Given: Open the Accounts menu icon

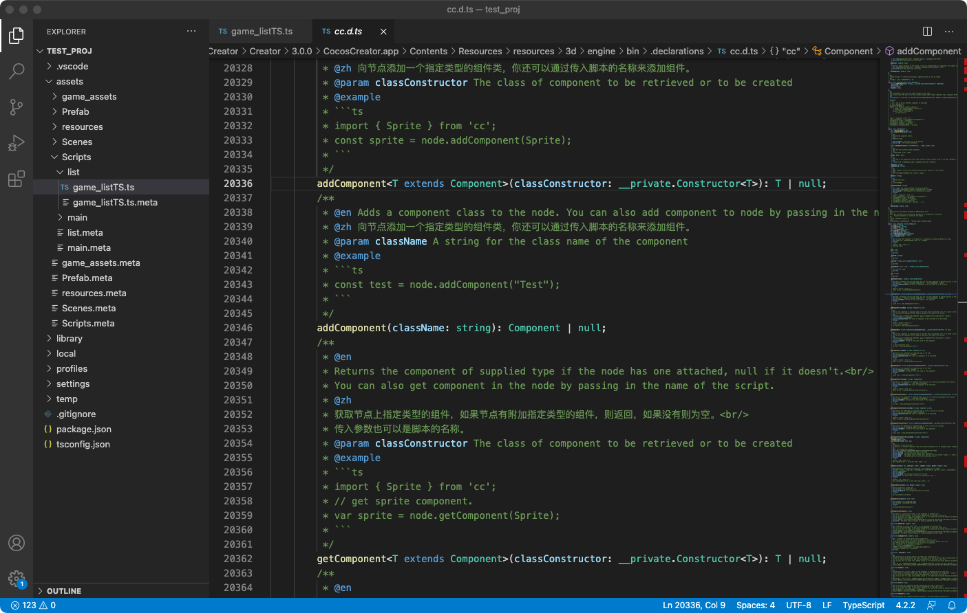Looking at the screenshot, I should click(x=17, y=543).
